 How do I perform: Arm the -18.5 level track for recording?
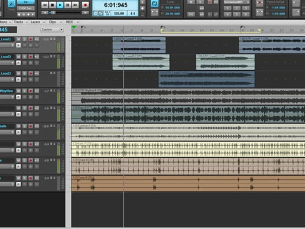click(x=30, y=126)
